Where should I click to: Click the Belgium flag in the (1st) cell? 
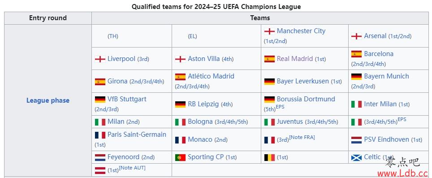coord(269,157)
